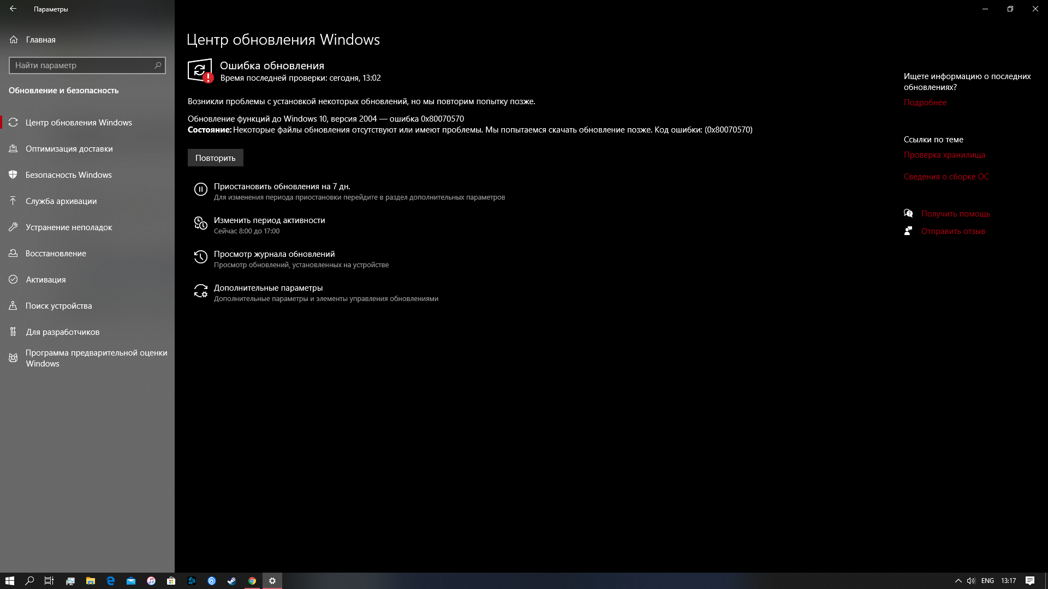The image size is (1048, 589).
Task: Click the backup upload arrow icon
Action: (13, 201)
